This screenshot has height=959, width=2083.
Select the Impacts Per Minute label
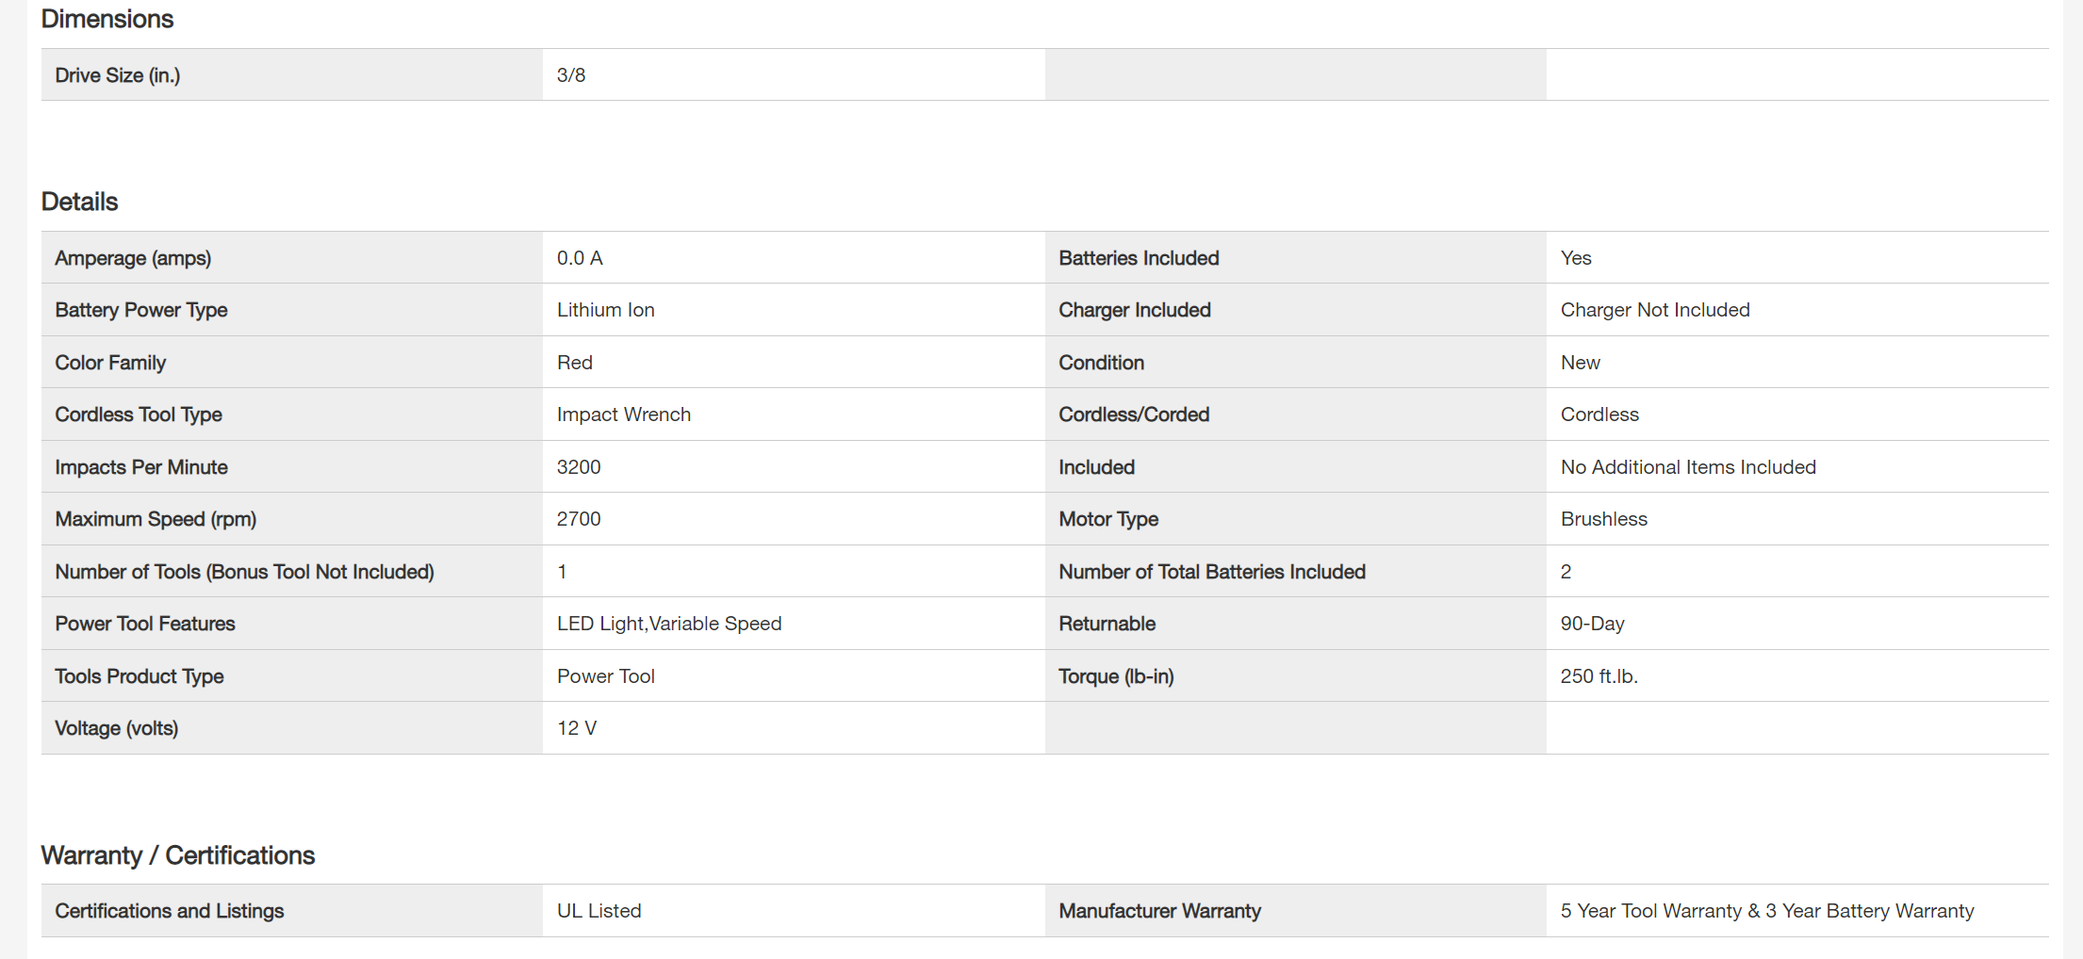click(x=141, y=467)
